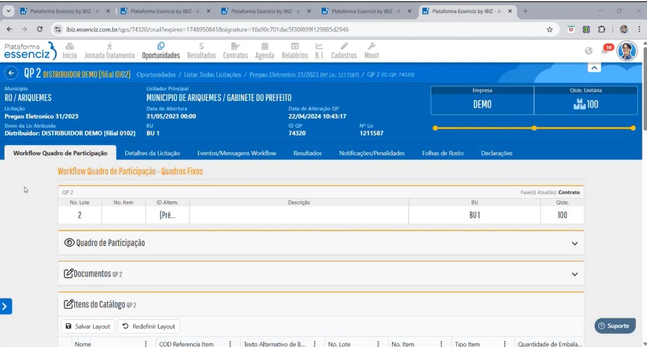Click the Redefinir Layout button
The height and width of the screenshot is (347, 647).
(148, 326)
